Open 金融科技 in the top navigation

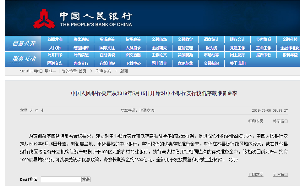click(x=290, y=39)
